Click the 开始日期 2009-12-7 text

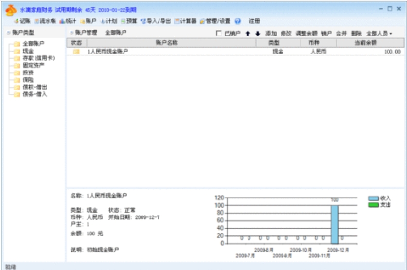point(134,217)
